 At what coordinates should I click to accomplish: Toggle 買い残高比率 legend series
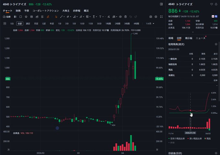pos(195,139)
